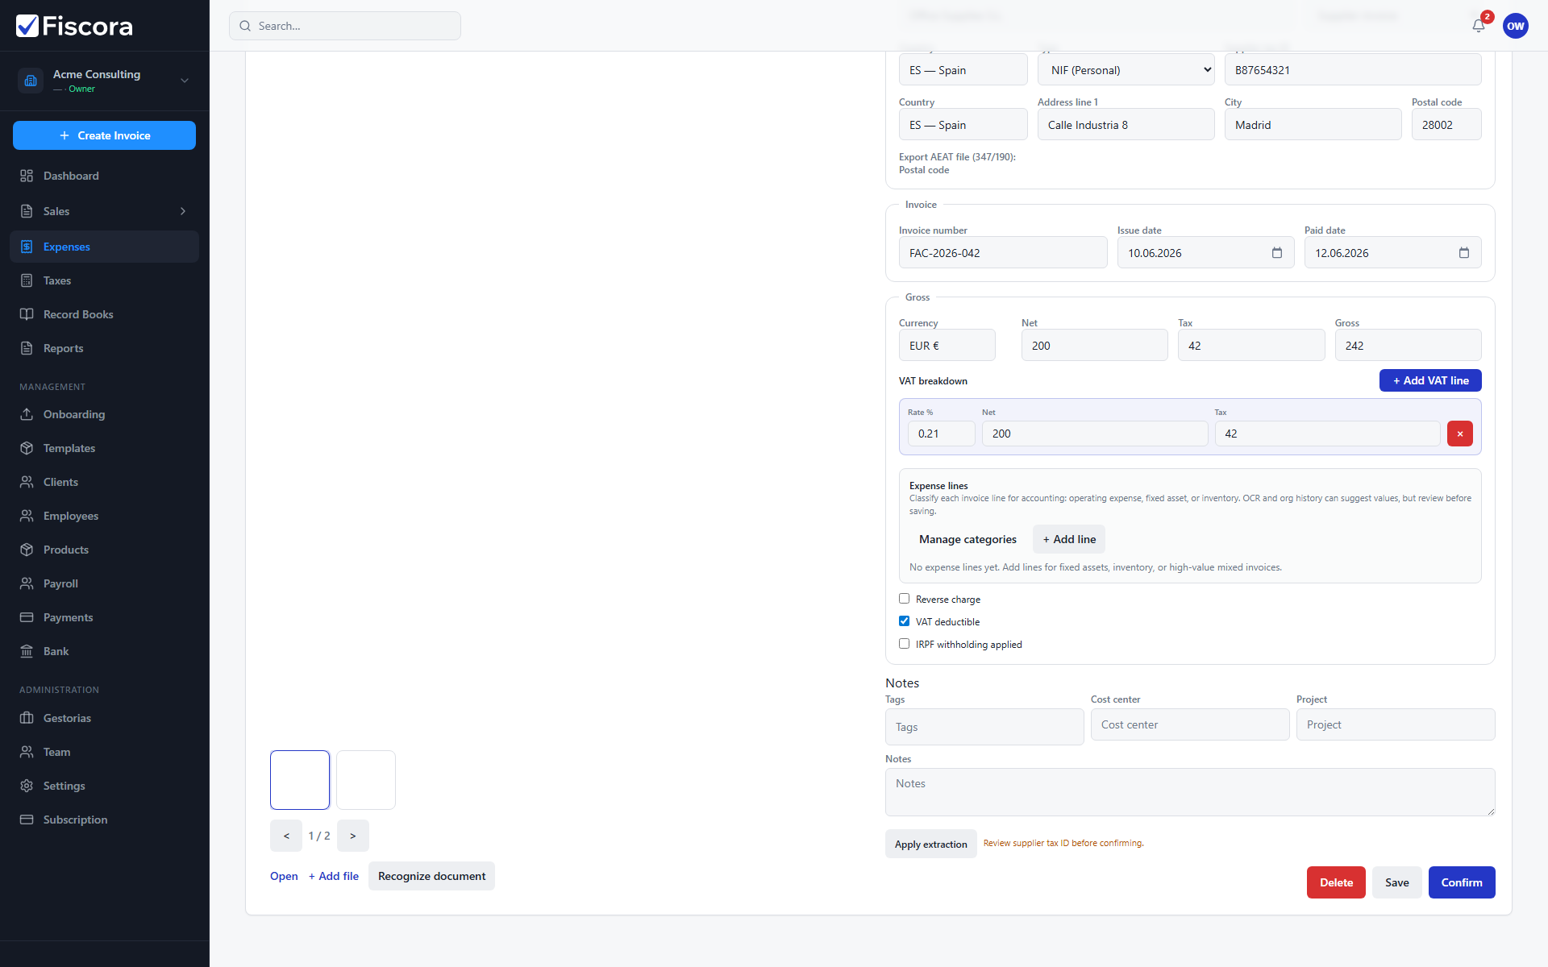Save the expense draft
Viewport: 1548px width, 967px height.
(1397, 882)
